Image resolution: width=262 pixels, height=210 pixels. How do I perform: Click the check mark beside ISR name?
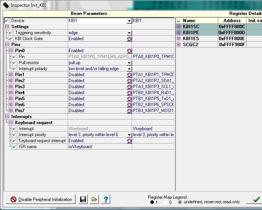point(15,146)
